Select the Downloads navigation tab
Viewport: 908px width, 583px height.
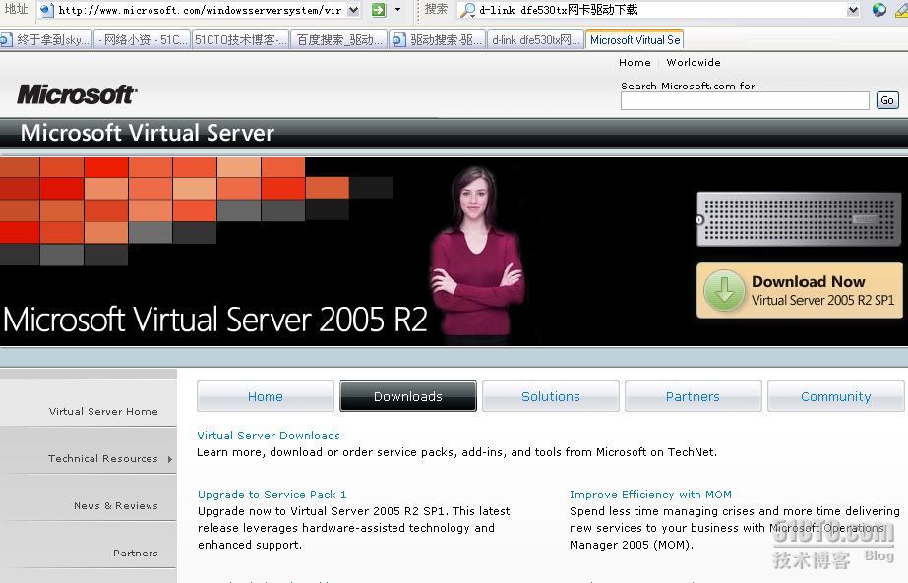pyautogui.click(x=408, y=396)
